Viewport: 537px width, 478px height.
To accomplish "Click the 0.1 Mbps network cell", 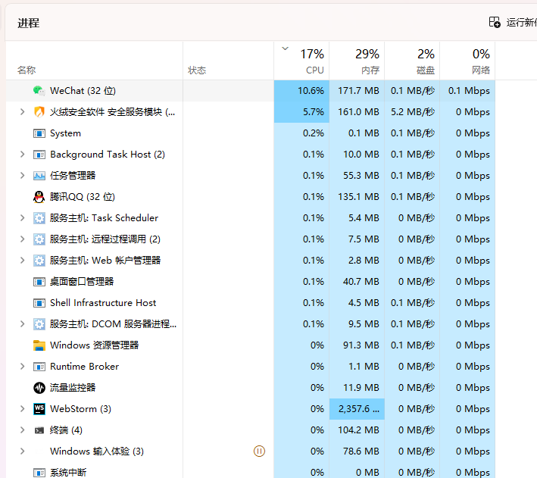I will pyautogui.click(x=467, y=91).
